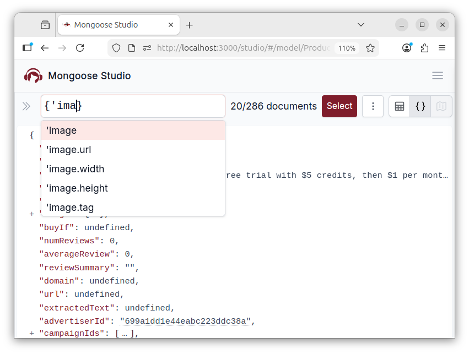The image size is (469, 354).
Task: Click the page info document icon
Action: pos(132,48)
